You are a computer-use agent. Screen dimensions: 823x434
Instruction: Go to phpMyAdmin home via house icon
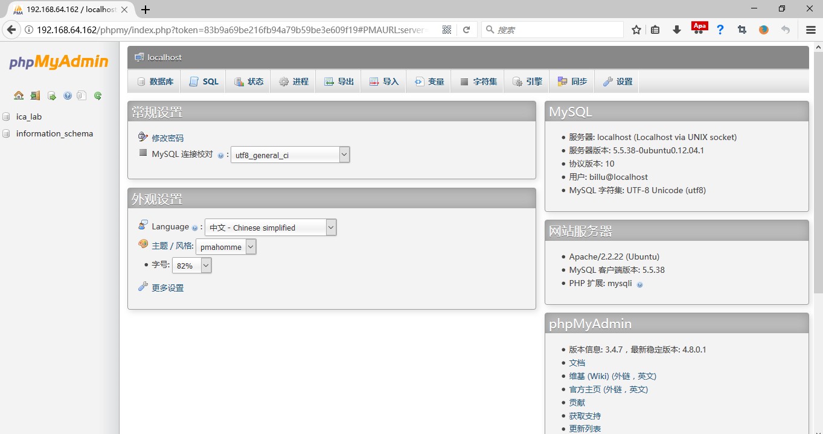tap(19, 95)
